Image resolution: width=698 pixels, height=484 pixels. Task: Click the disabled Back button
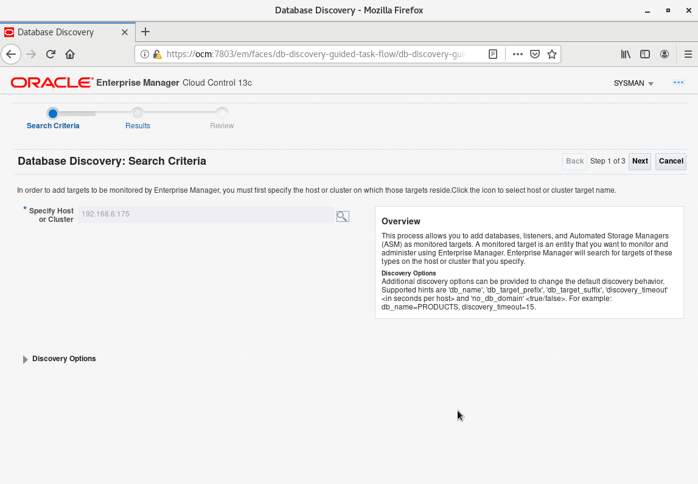[x=574, y=161]
